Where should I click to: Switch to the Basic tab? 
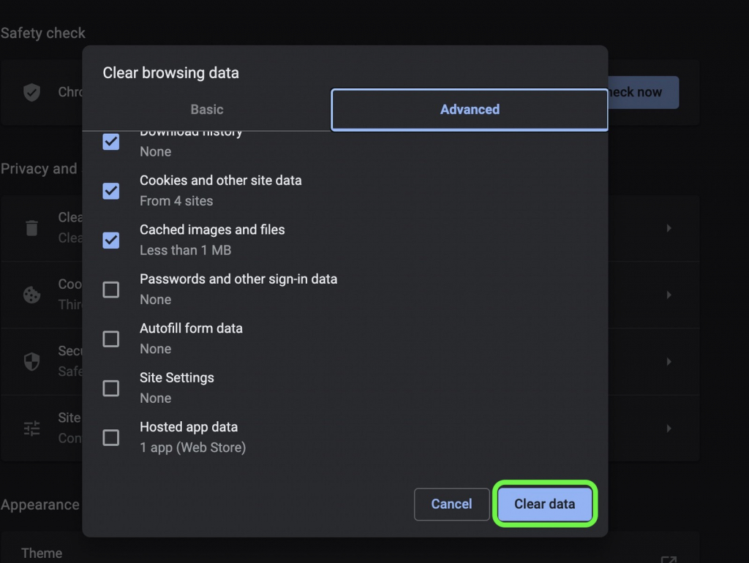(207, 110)
